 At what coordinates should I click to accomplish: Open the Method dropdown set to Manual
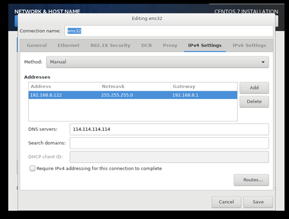(158, 62)
